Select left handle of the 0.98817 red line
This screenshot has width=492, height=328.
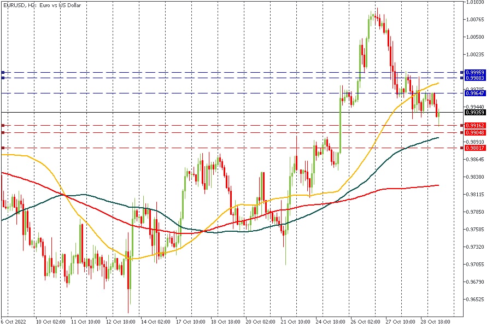point(3,148)
